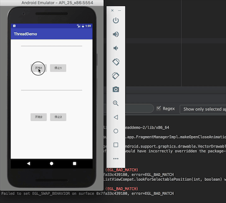
Task: Click the ListViewCompat.lookForSelectablePosition log line
Action: [x=165, y=179]
